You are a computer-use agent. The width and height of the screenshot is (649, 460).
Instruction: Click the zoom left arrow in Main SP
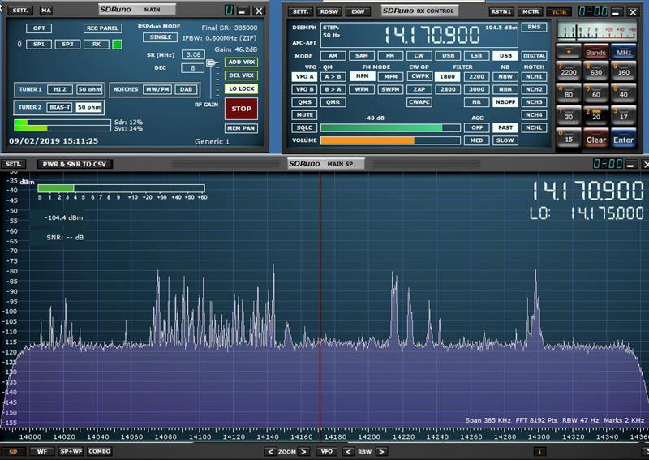[270, 451]
